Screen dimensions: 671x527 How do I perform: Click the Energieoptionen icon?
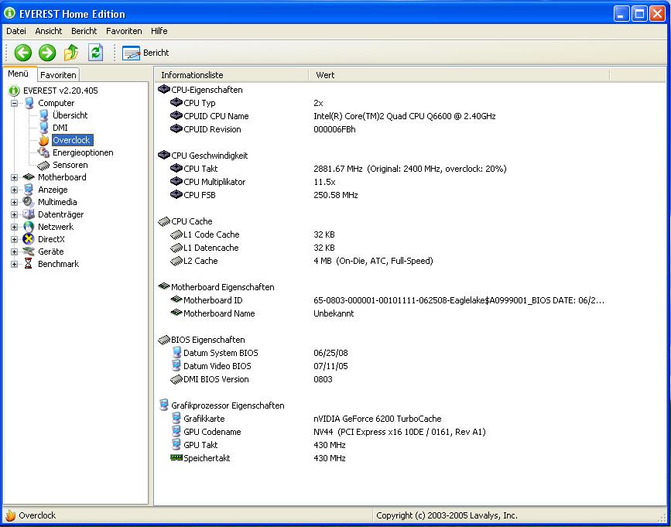coord(43,152)
